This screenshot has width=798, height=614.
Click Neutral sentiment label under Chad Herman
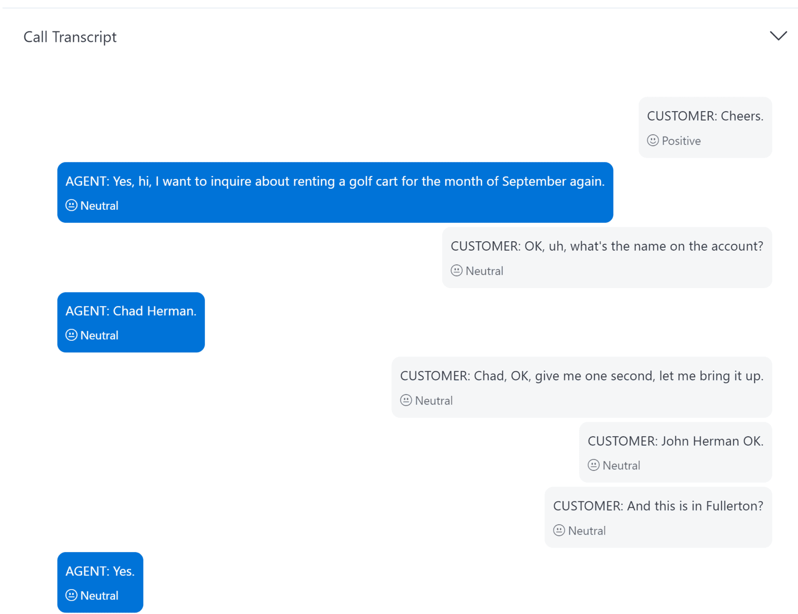[99, 335]
